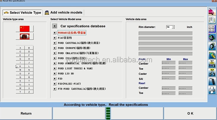Expand the FIAT vehicle model entry
Viewport: 217px width, 120px height.
point(55,38)
